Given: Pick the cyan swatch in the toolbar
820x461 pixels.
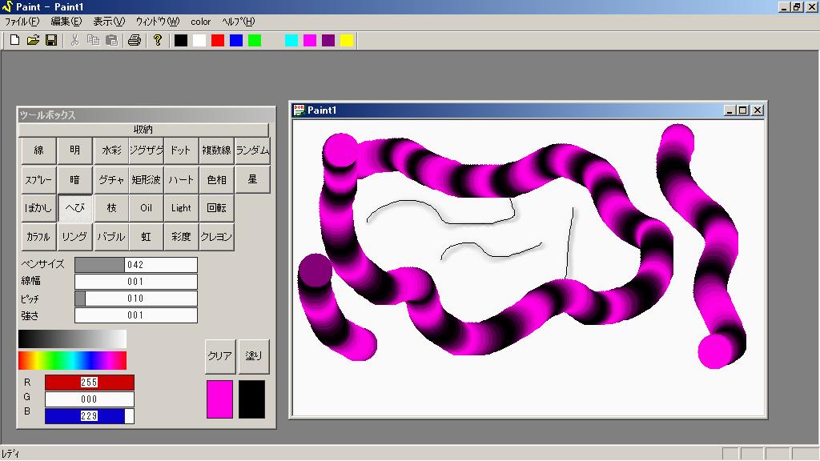Looking at the screenshot, I should pyautogui.click(x=291, y=41).
